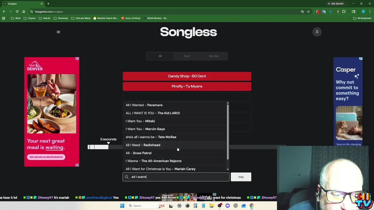Click the song guess search field
The width and height of the screenshot is (374, 210).
pos(176,177)
